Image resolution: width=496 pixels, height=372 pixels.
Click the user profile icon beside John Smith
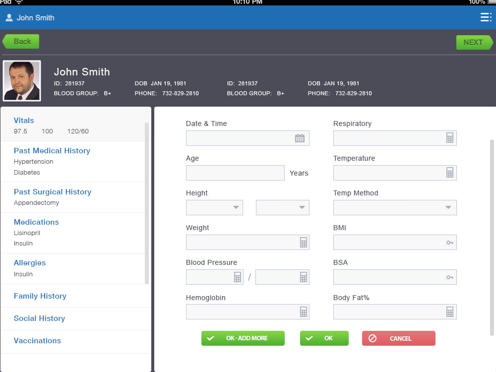[9, 18]
